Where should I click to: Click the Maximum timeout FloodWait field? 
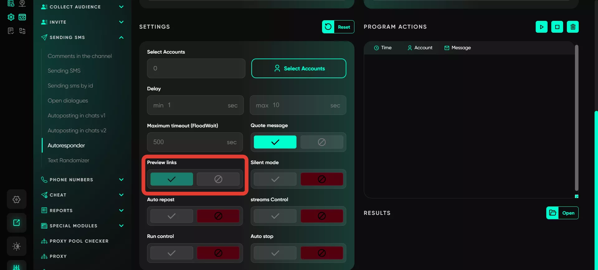pos(195,142)
